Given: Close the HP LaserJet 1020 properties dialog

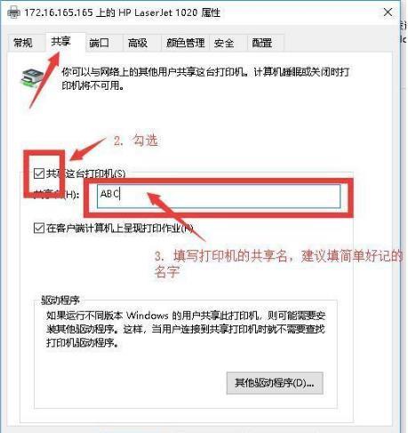Looking at the screenshot, I should pyautogui.click(x=388, y=12).
